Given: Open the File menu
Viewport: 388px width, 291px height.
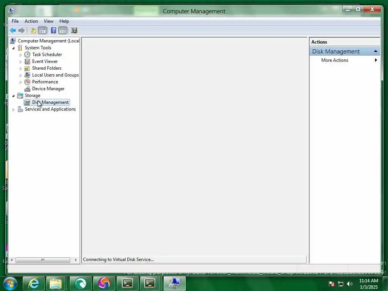Looking at the screenshot, I should point(15,21).
